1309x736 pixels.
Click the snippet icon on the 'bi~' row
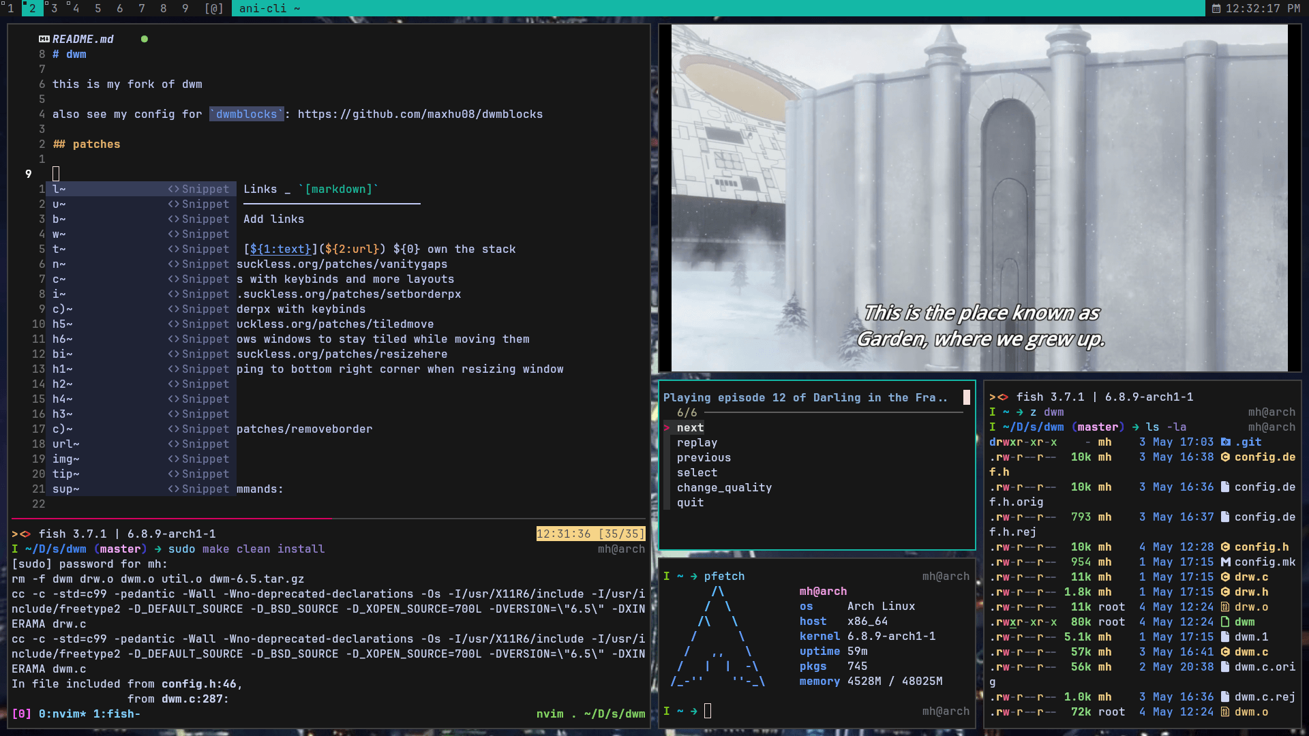point(174,354)
